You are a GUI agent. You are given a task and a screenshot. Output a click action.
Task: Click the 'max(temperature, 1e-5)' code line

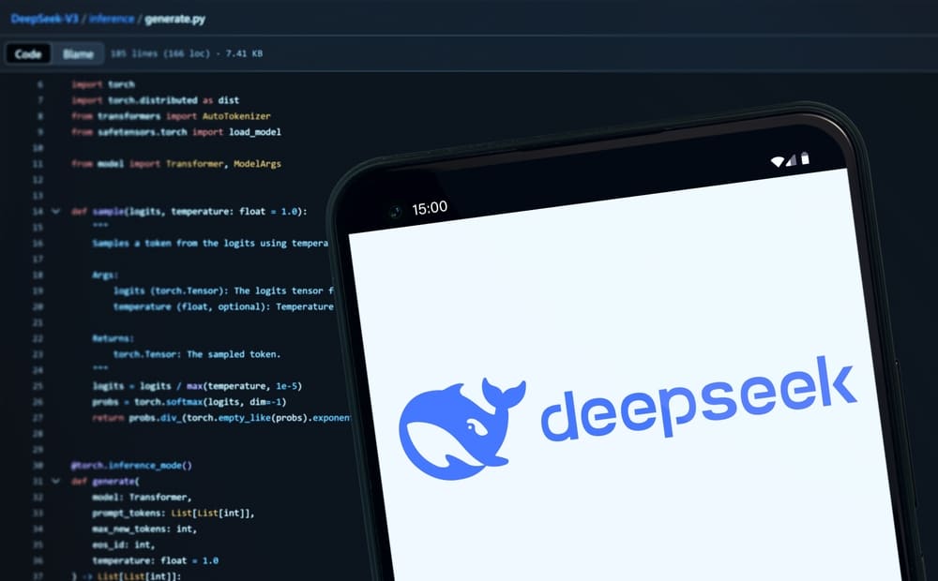(x=197, y=385)
